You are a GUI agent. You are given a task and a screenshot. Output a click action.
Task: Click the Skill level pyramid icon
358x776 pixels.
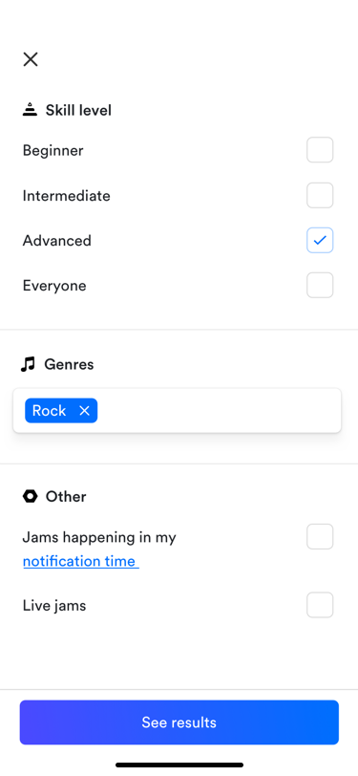coord(30,109)
